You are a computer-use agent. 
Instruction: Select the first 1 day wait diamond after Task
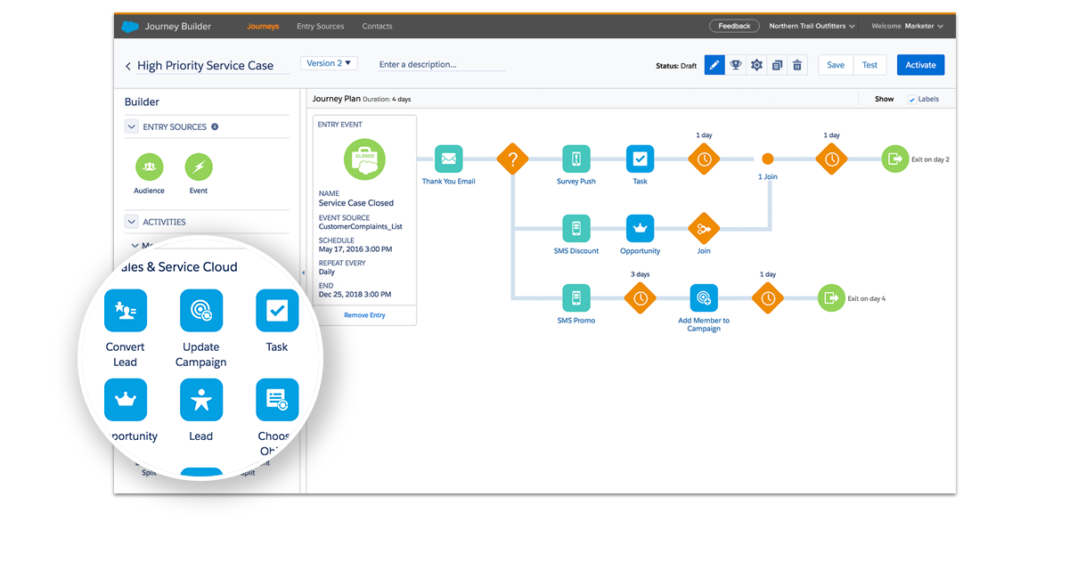pyautogui.click(x=704, y=159)
